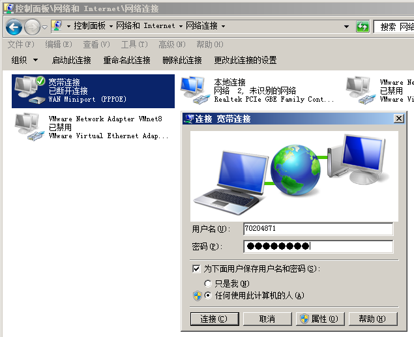Toggle the 为下面用户保存用户名和密码 checkbox

coord(196,269)
